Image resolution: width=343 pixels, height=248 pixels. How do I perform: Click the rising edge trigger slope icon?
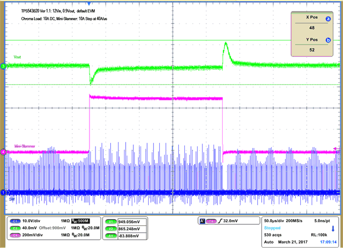(220, 221)
